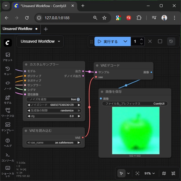Toggle the ノイズを追加 switch off
Image resolution: width=181 pixels, height=181 pixels.
(x=78, y=99)
